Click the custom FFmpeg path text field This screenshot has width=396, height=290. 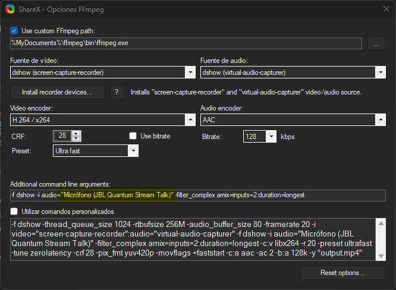click(x=186, y=43)
